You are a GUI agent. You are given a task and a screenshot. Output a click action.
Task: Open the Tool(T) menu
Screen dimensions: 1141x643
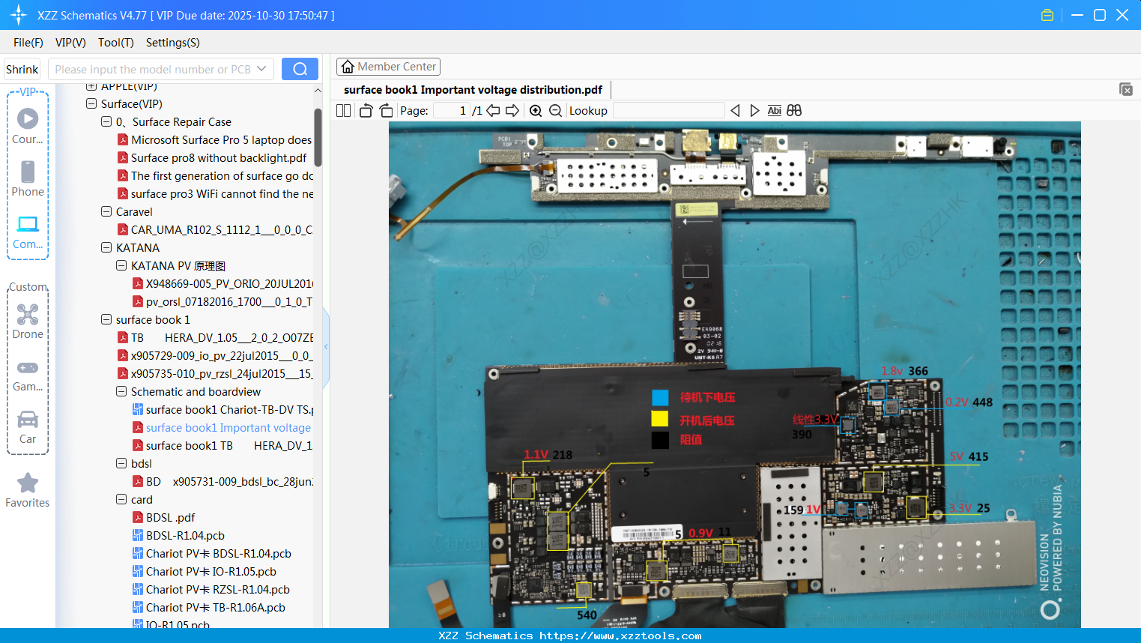pyautogui.click(x=116, y=43)
